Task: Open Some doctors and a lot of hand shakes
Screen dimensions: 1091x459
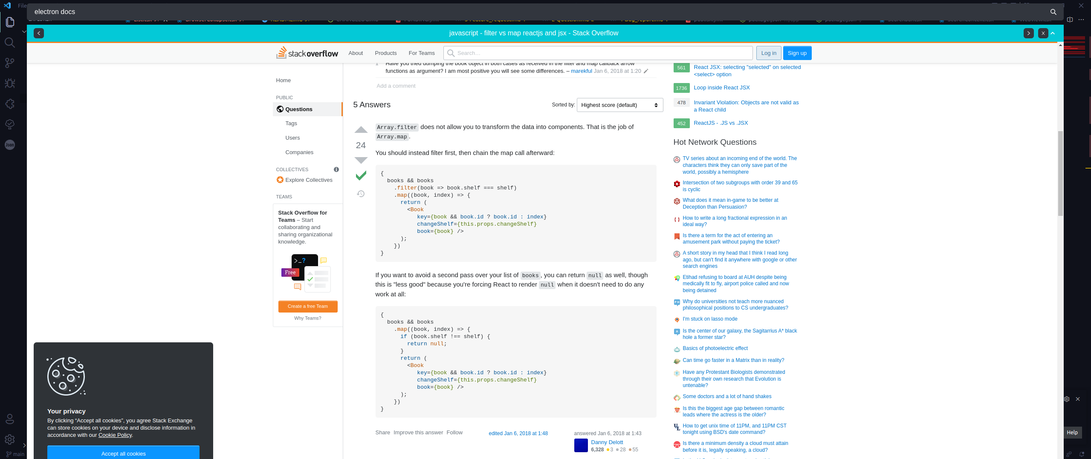Action: 727,396
